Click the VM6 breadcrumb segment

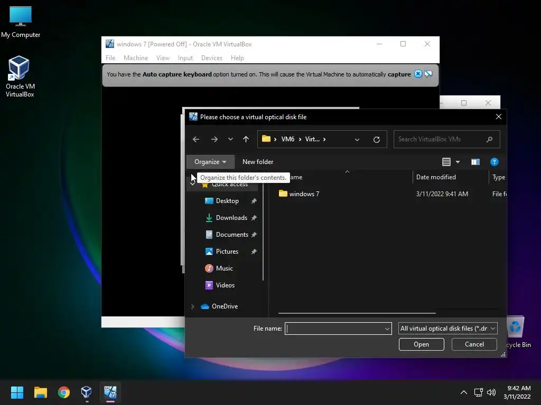(x=288, y=139)
